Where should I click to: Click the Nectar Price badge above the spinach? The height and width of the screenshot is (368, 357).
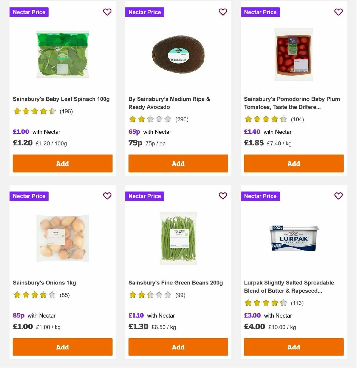[29, 12]
